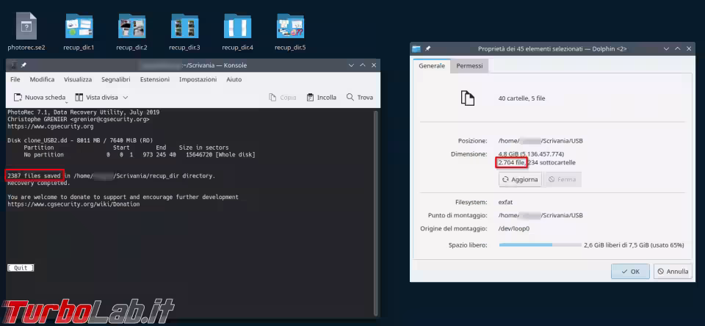The width and height of the screenshot is (705, 326).
Task: Click the '2387 files saved' text
Action: (35, 175)
